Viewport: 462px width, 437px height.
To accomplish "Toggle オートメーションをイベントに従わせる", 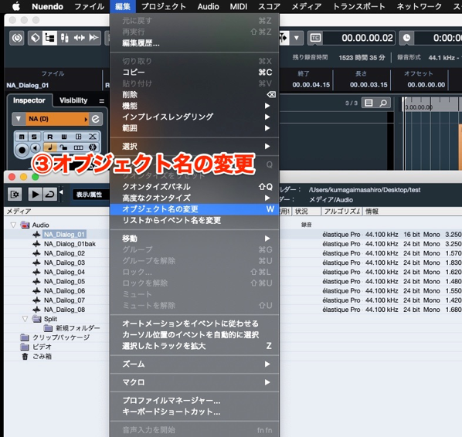I will (194, 324).
